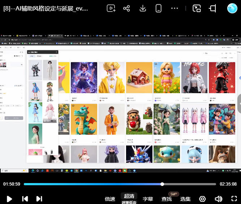Viewport: 241px width, 204px height.
Task: Open the three-dot more options menu
Action: pos(175,8)
